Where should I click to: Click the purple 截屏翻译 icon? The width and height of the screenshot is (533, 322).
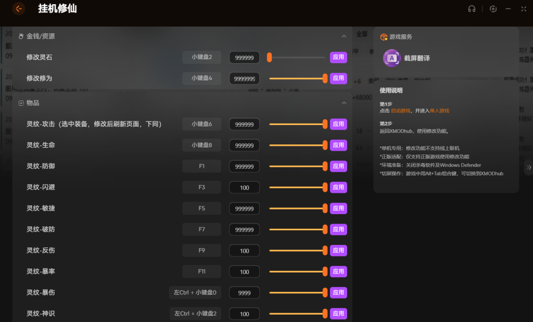coord(391,58)
